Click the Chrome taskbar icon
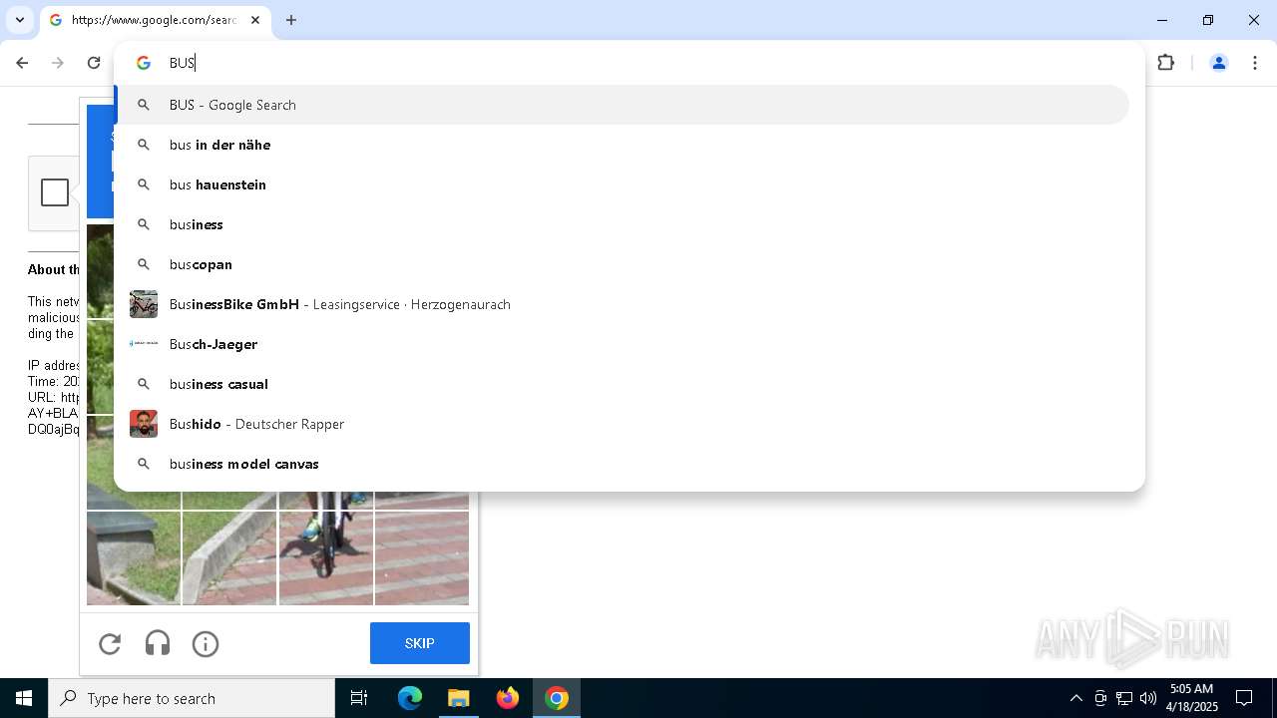This screenshot has height=718, width=1277. tap(557, 698)
